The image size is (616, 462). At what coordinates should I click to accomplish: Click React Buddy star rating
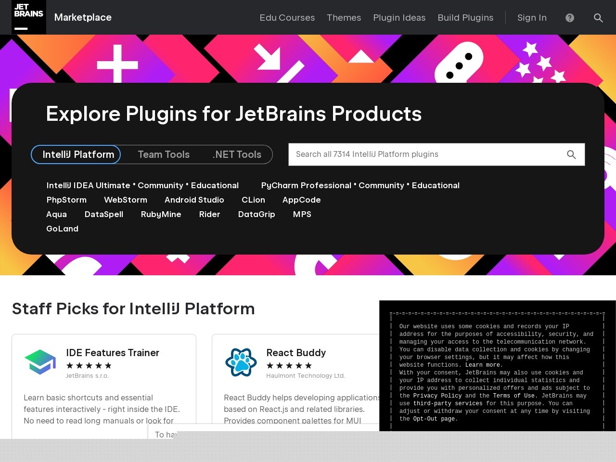pos(289,366)
